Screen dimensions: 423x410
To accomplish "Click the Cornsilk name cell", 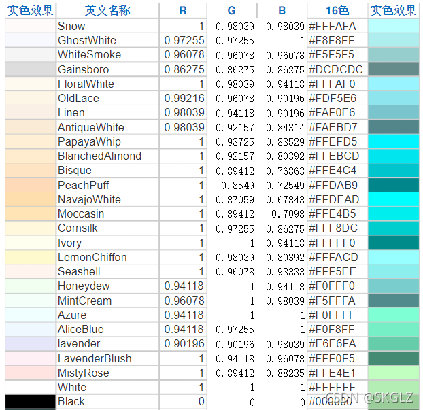I will pyautogui.click(x=107, y=228).
